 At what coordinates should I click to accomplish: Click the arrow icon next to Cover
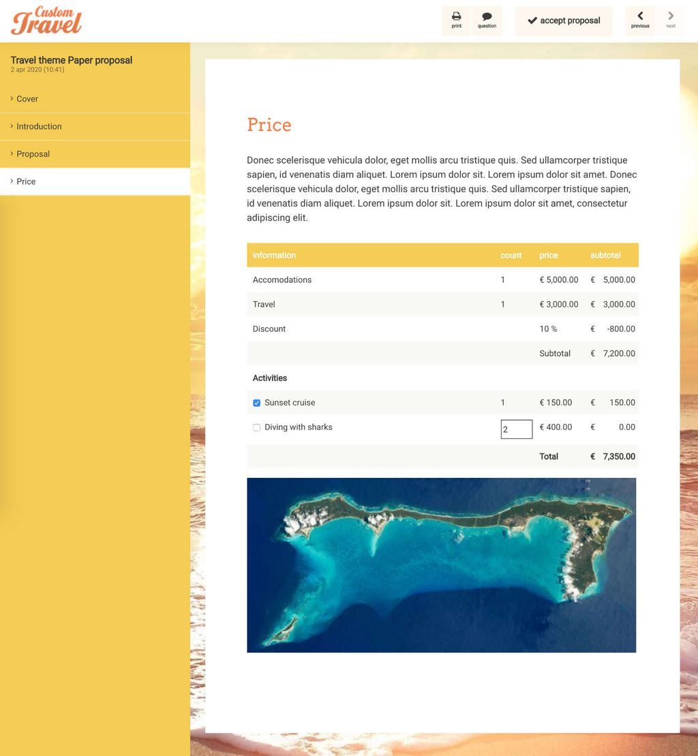[11, 99]
